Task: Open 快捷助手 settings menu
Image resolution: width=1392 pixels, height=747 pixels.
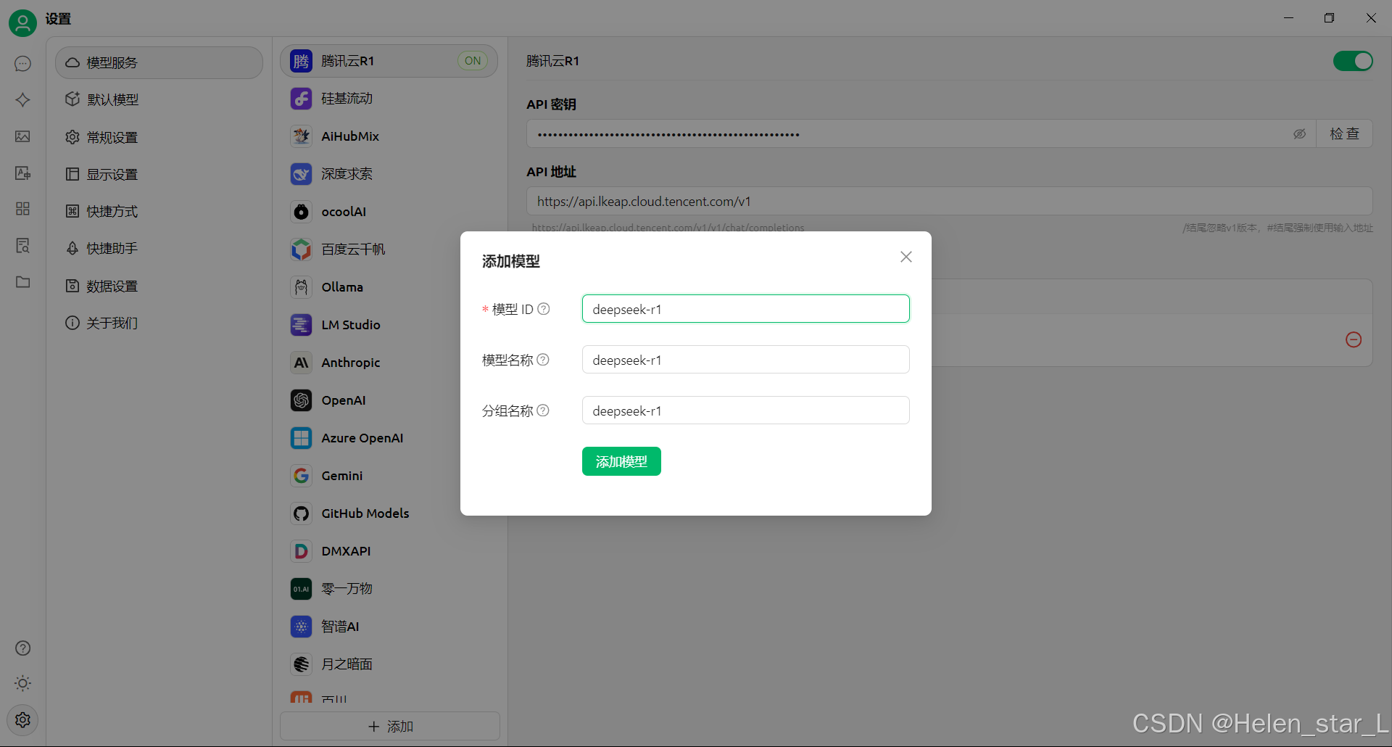Action: (159, 249)
